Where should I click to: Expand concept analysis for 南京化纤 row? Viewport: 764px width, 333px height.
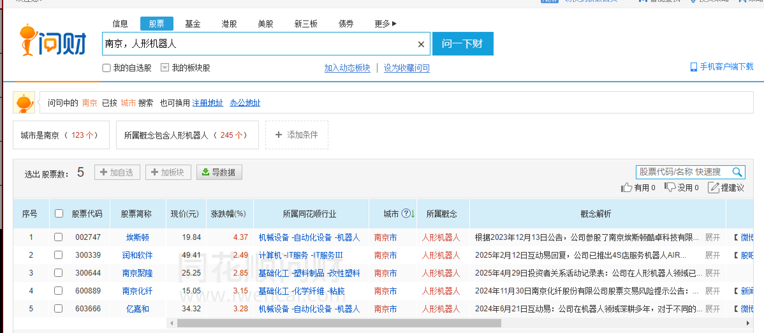[x=712, y=291]
